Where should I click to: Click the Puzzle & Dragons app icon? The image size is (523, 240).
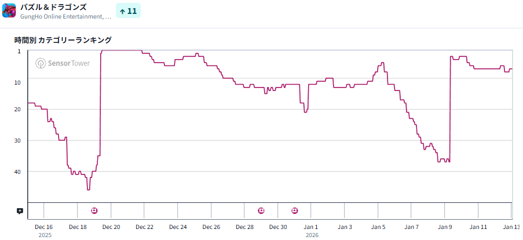pos(9,10)
